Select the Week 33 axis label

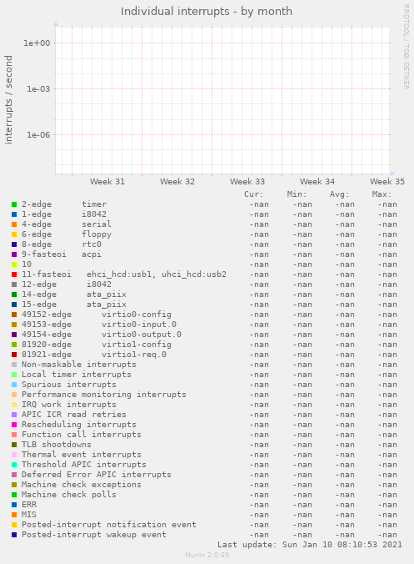coord(247,182)
